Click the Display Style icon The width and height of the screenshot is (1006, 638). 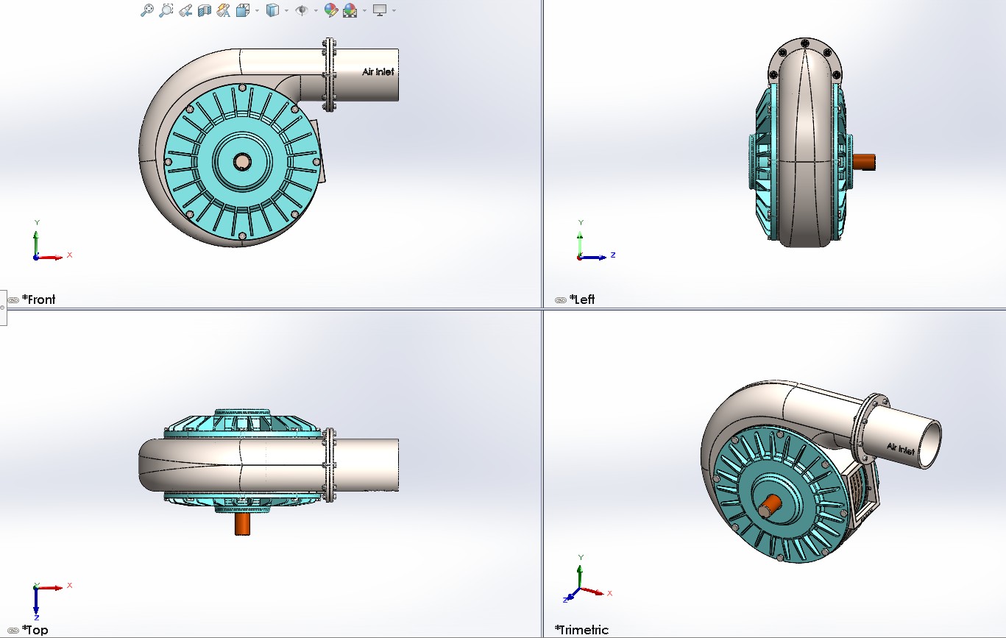coord(274,10)
